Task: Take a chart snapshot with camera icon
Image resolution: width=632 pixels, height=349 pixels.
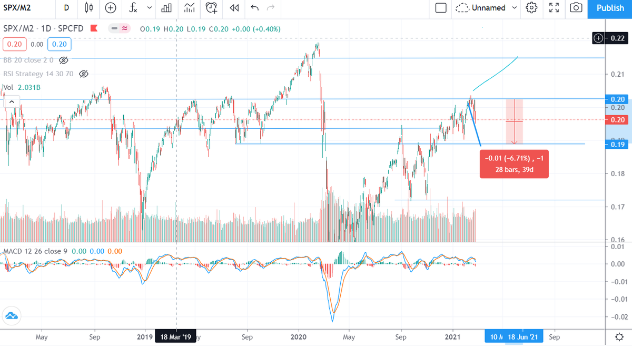Action: point(576,8)
